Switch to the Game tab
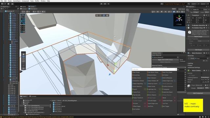This screenshot has width=210, height=118. point(23,7)
